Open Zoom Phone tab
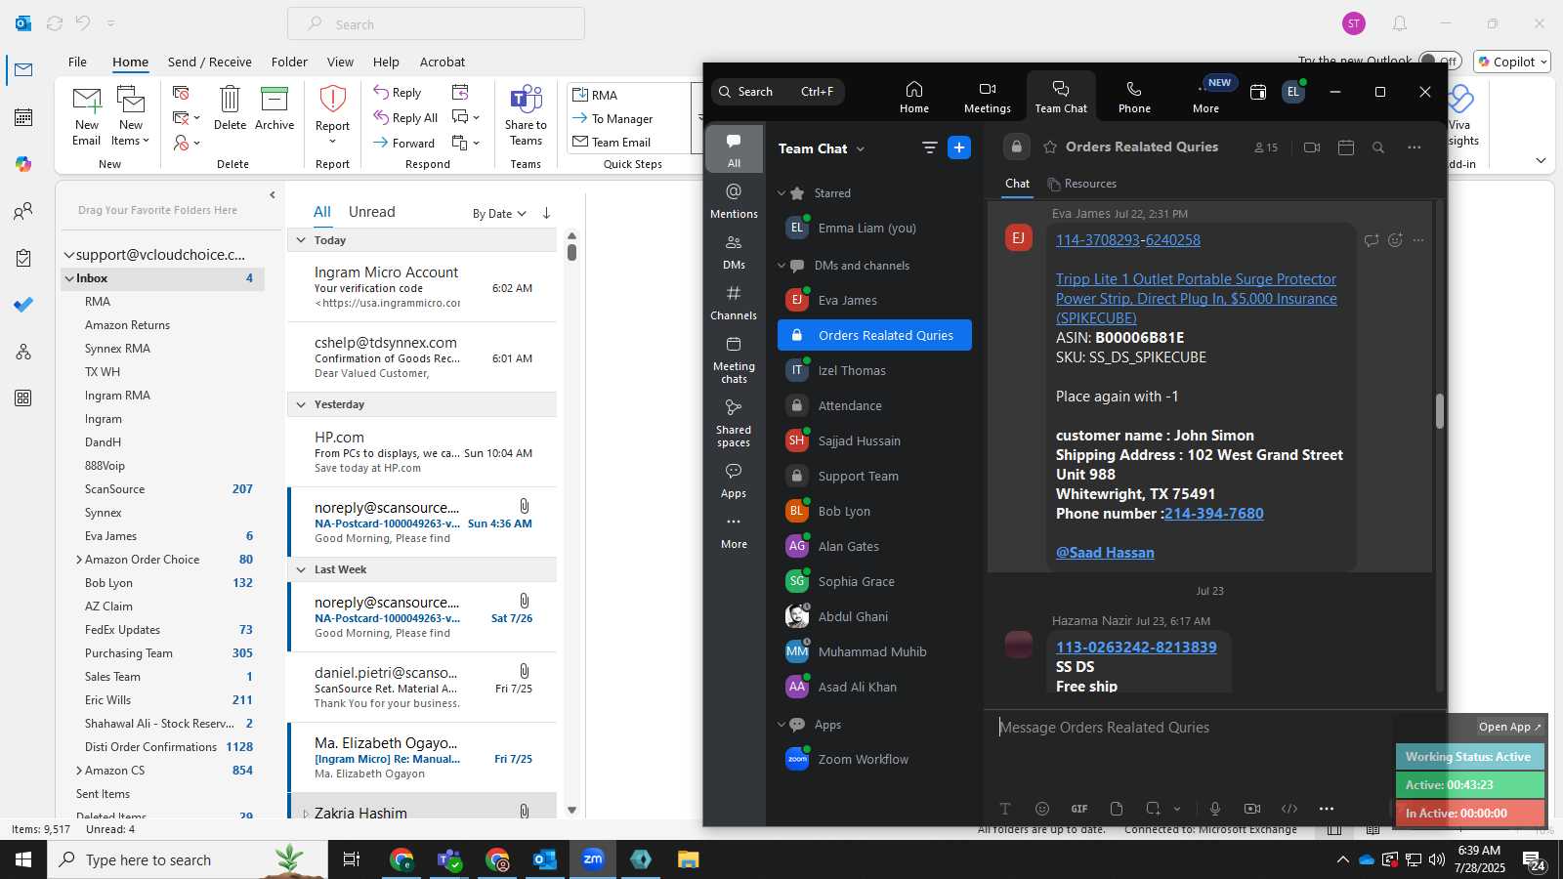 [1134, 97]
